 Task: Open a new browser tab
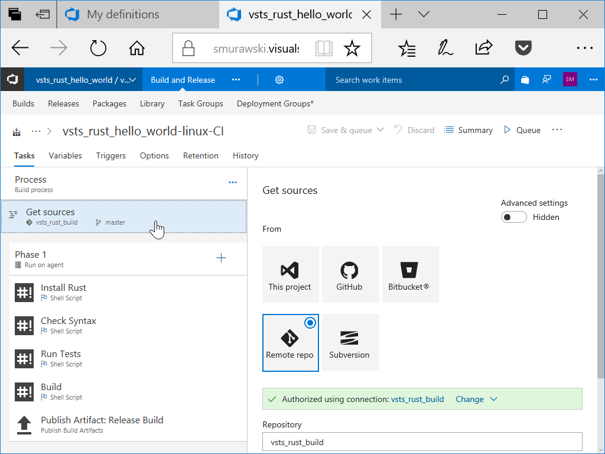coord(396,14)
